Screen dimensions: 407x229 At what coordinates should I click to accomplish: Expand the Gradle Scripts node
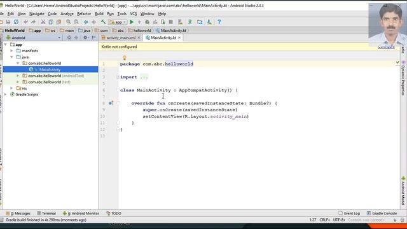coord(6,95)
